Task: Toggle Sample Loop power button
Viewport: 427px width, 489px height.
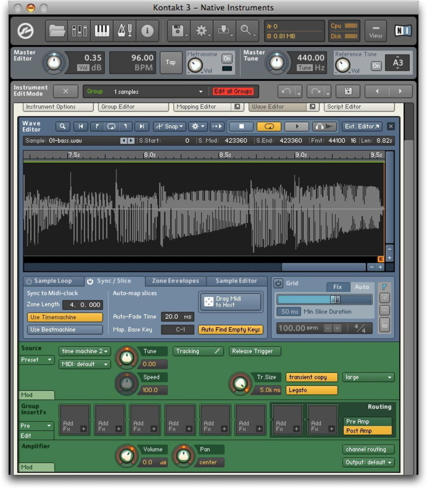Action: 29,281
